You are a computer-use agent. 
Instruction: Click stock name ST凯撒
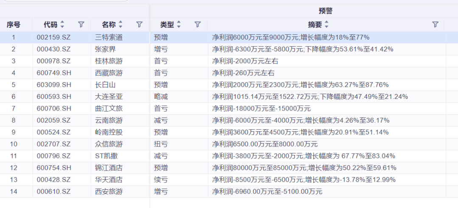(x=106, y=156)
